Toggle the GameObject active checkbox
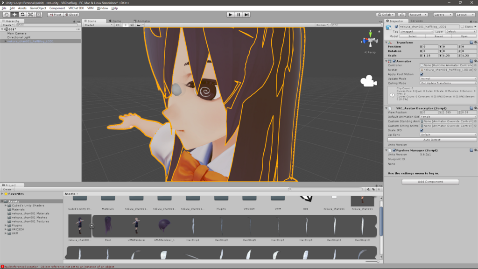The width and height of the screenshot is (478, 269). coord(396,27)
